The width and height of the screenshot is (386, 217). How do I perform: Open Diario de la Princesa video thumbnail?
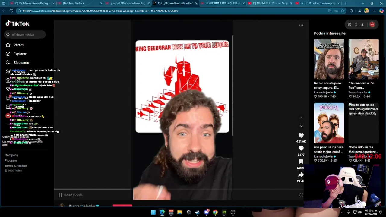329,123
